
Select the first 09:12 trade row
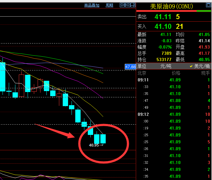[x=174, y=114]
